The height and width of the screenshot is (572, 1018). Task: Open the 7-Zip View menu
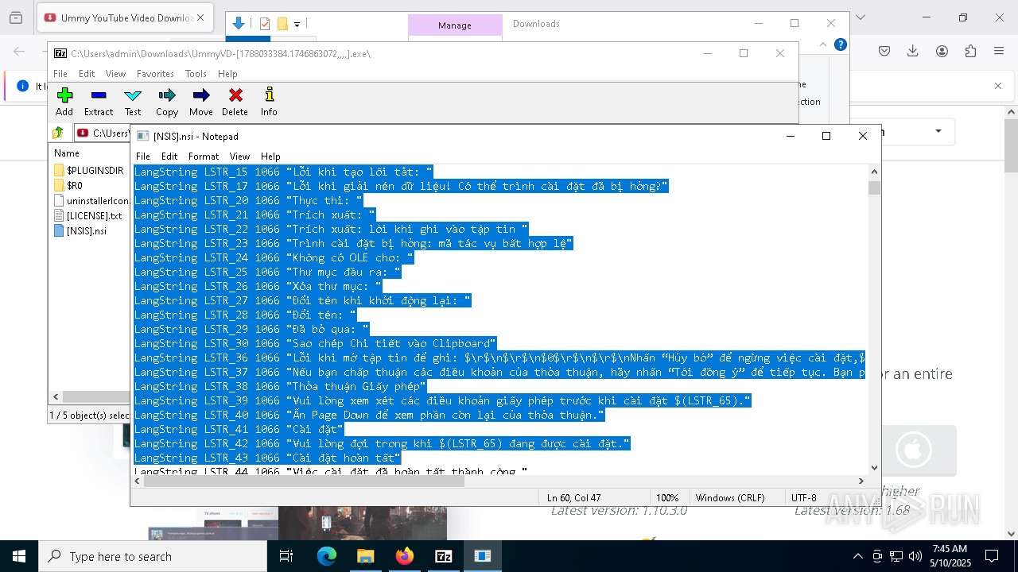[x=116, y=74]
